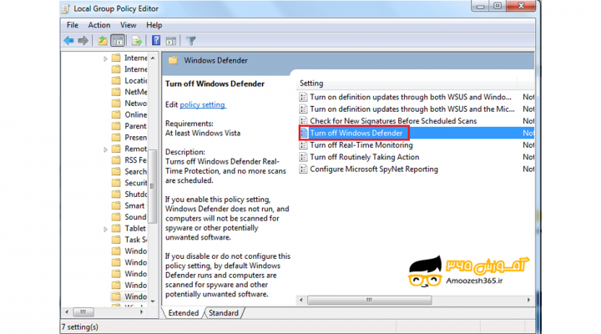This screenshot has height=334, width=601.
Task: Click the tree pane vertical scrollbar thumb
Action: [153, 186]
